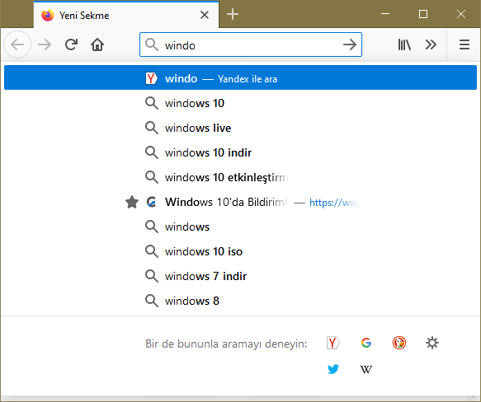Choose the 'windows 8' suggestion
The height and width of the screenshot is (402, 481).
point(241,301)
